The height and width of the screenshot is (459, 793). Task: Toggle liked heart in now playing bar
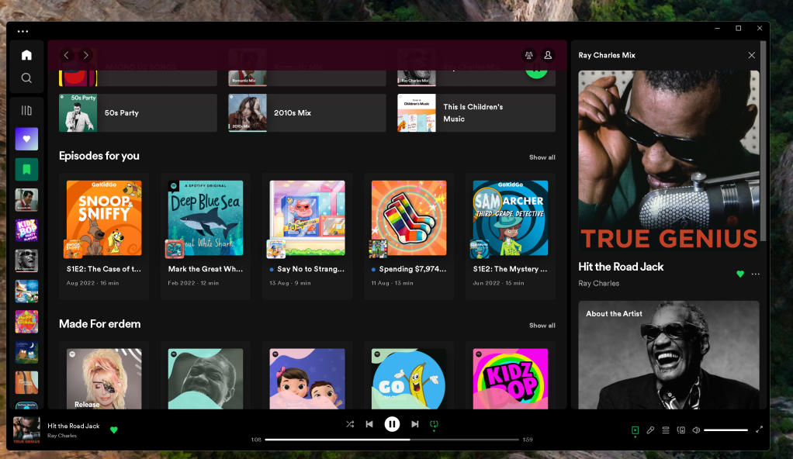[114, 430]
